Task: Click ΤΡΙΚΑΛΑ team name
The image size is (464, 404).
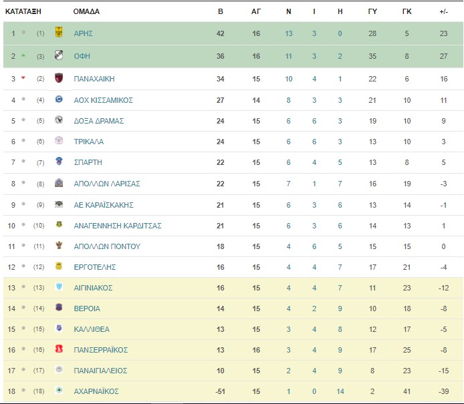Action: pos(88,142)
